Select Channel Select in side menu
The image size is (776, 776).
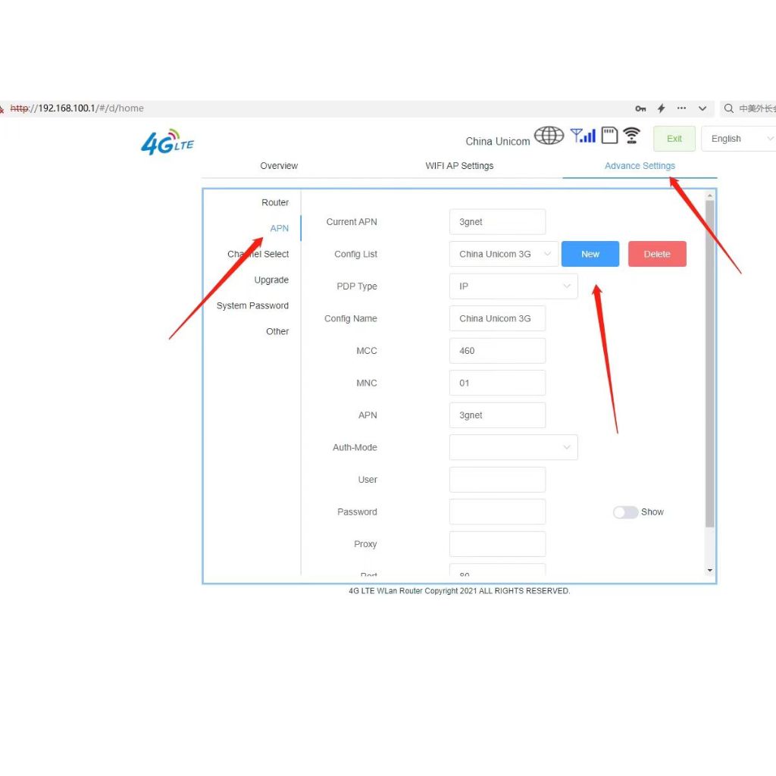(258, 254)
